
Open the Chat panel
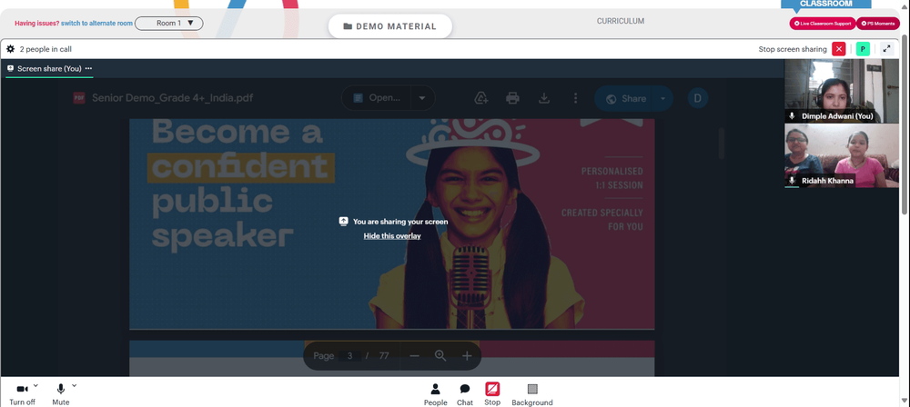coord(465,394)
